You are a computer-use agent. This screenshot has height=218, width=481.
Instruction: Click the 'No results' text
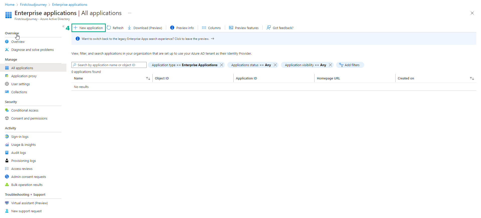pyautogui.click(x=81, y=87)
